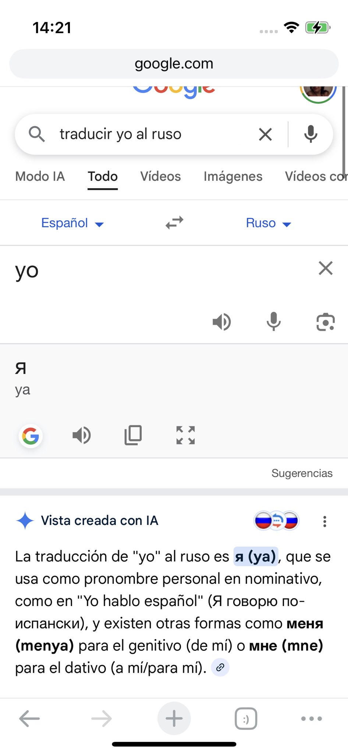Copy the translated text

133,436
